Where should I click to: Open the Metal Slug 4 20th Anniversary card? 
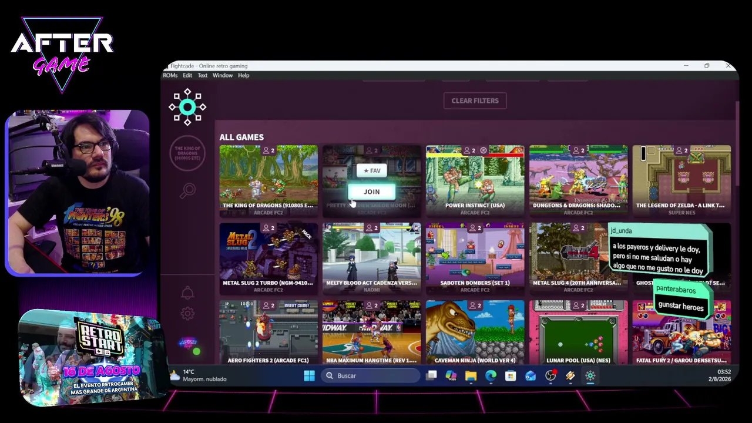click(x=579, y=258)
